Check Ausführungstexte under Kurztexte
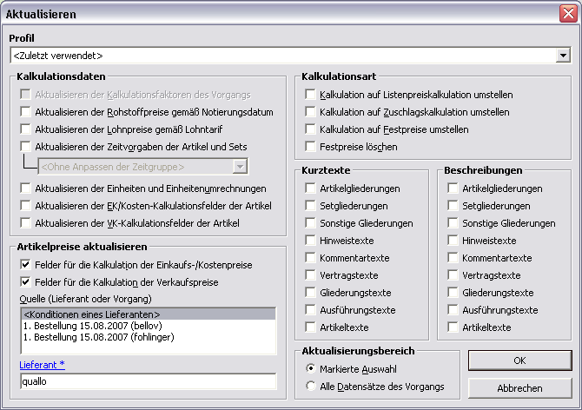Viewport: 582px width, 410px height. coord(310,310)
